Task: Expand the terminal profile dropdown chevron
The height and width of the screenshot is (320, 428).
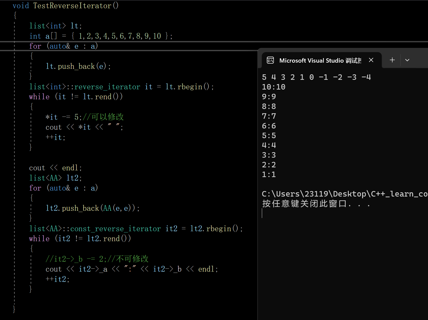Action: click(x=407, y=60)
